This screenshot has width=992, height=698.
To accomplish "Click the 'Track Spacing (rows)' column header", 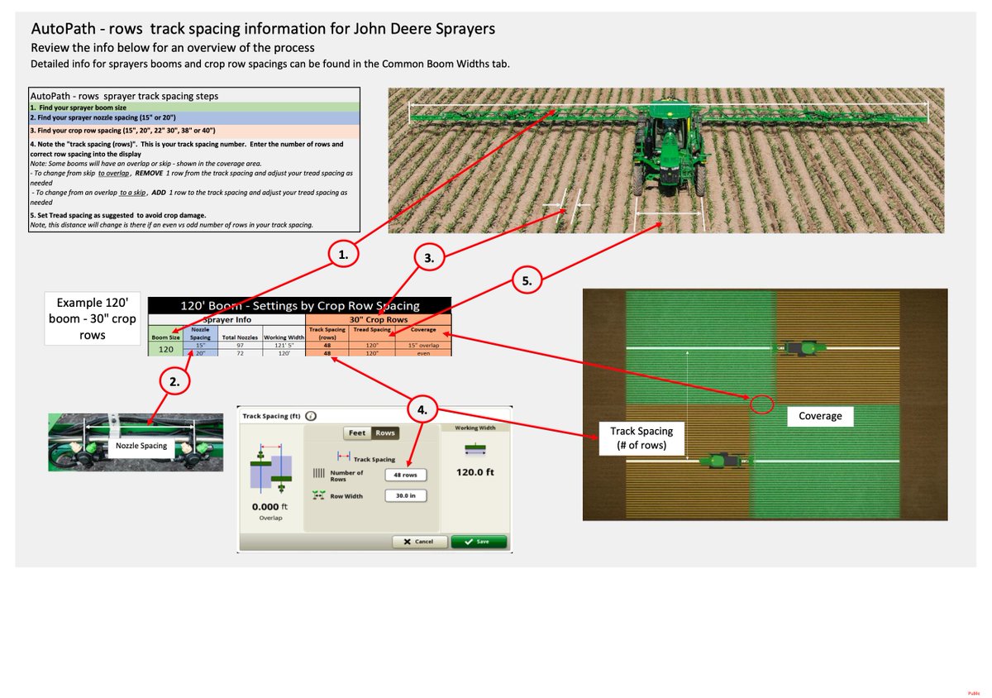I will (327, 333).
